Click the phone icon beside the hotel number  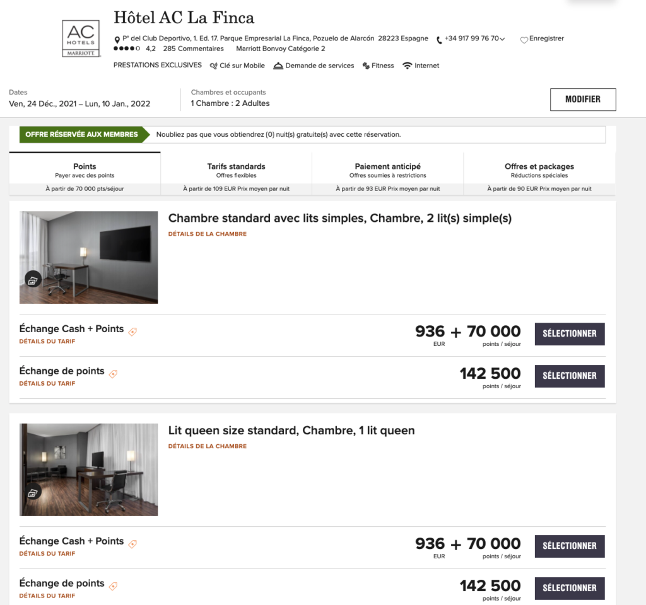click(x=440, y=40)
